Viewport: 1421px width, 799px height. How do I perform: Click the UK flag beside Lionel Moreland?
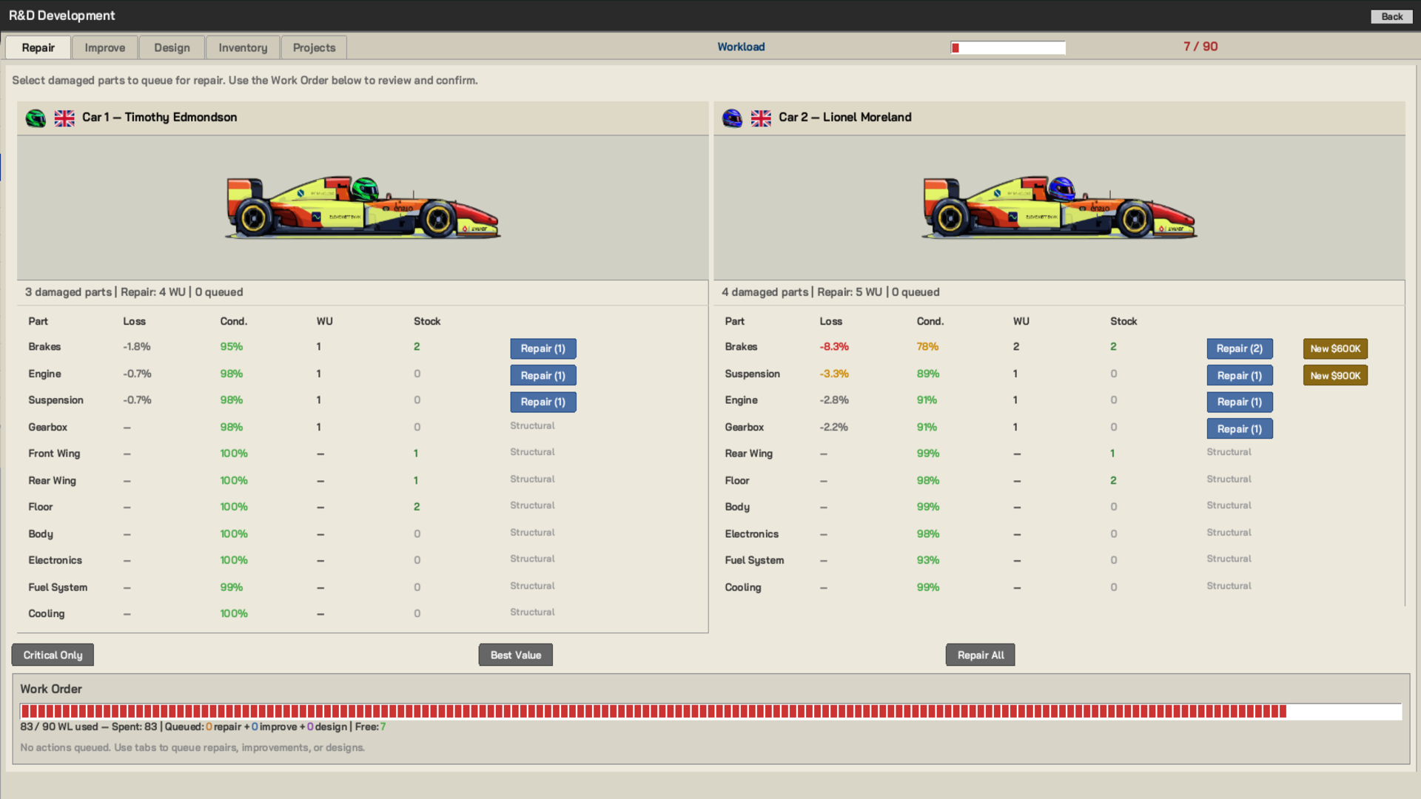click(761, 118)
